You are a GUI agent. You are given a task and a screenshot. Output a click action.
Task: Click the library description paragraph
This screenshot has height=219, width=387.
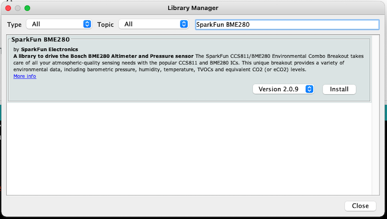point(188,63)
